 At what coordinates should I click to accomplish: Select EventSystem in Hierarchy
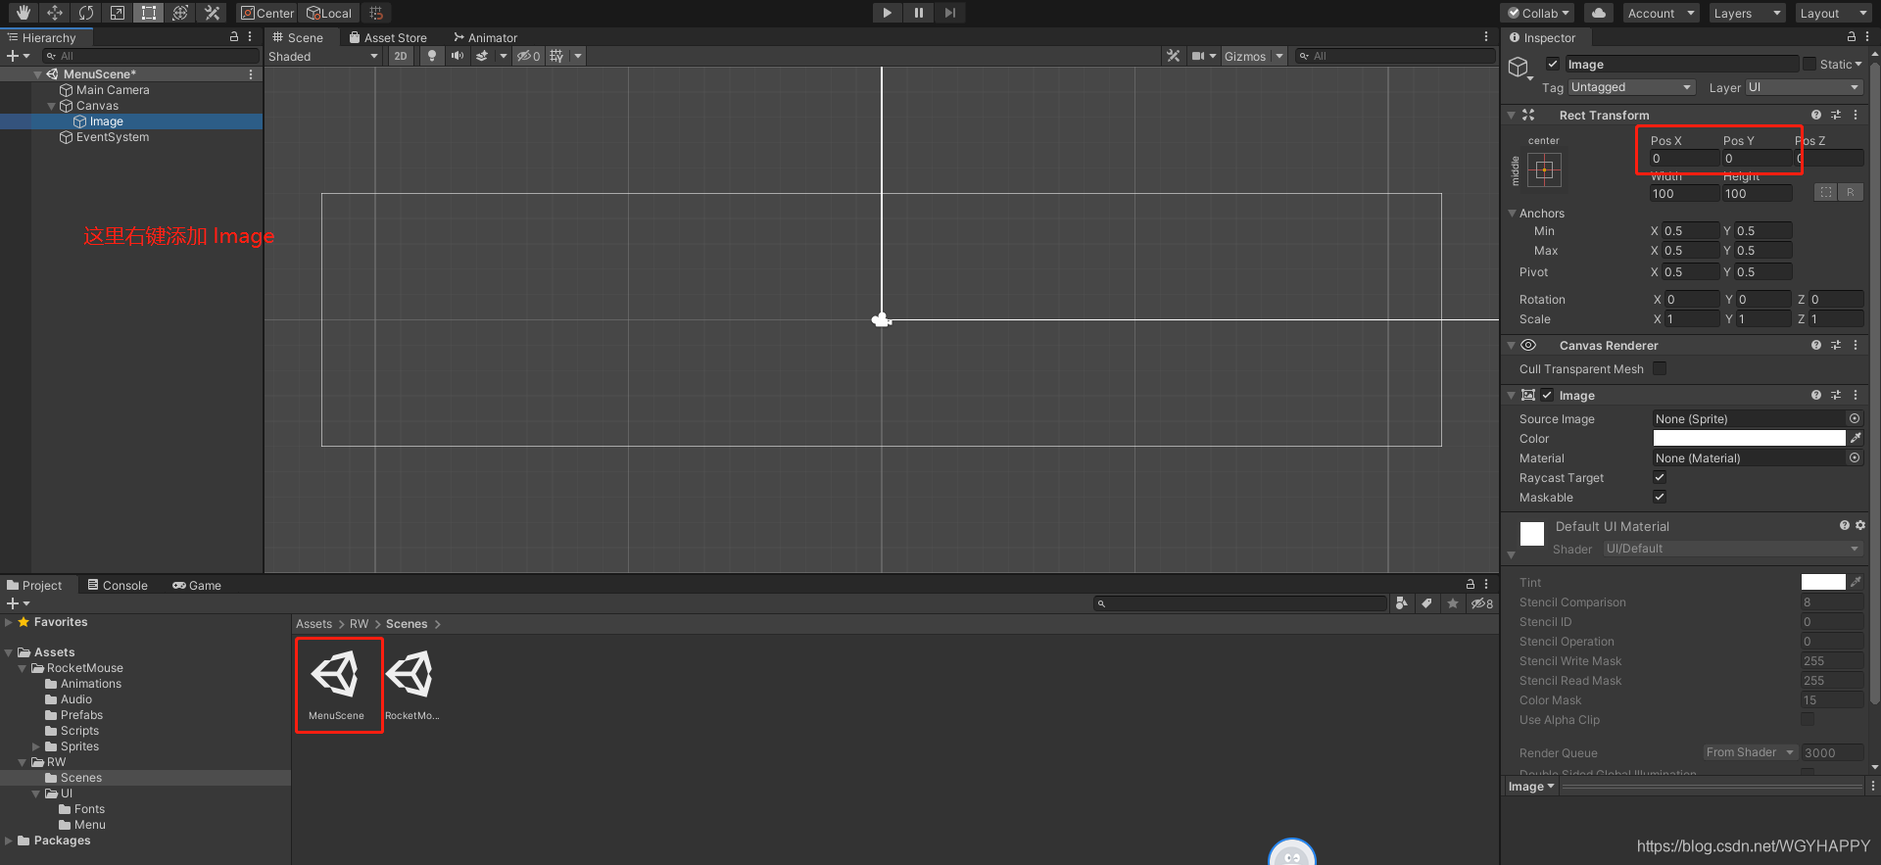click(113, 137)
